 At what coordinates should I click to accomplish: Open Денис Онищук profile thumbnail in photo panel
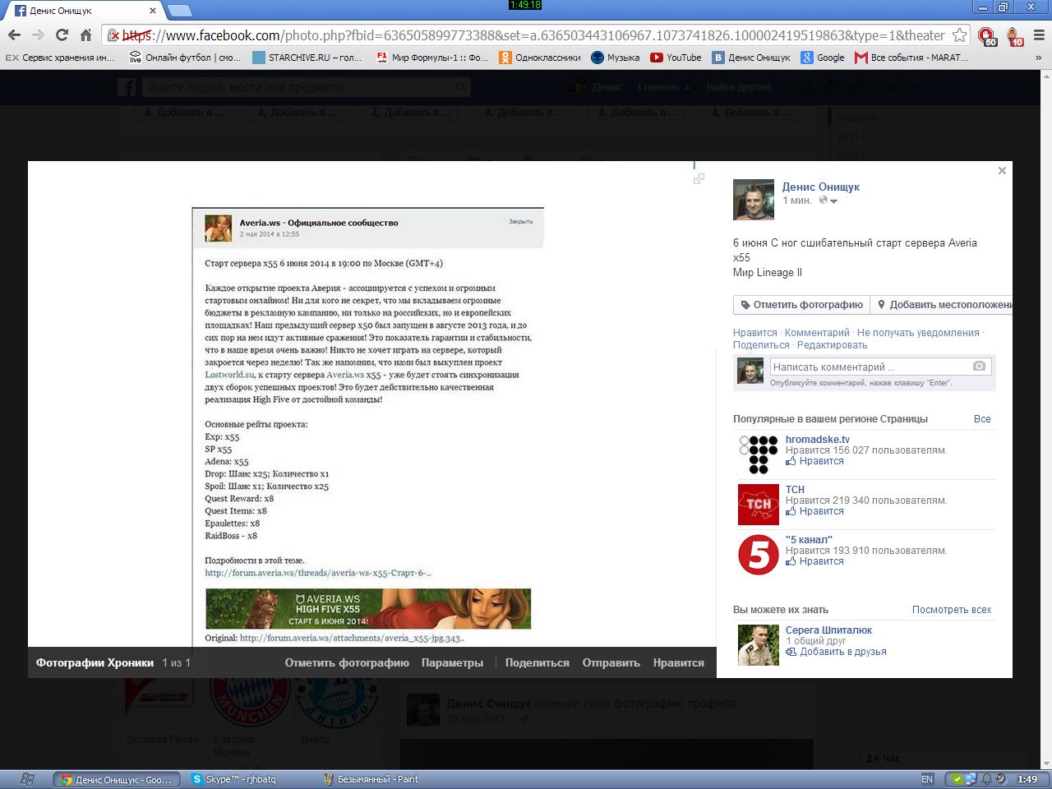click(754, 200)
